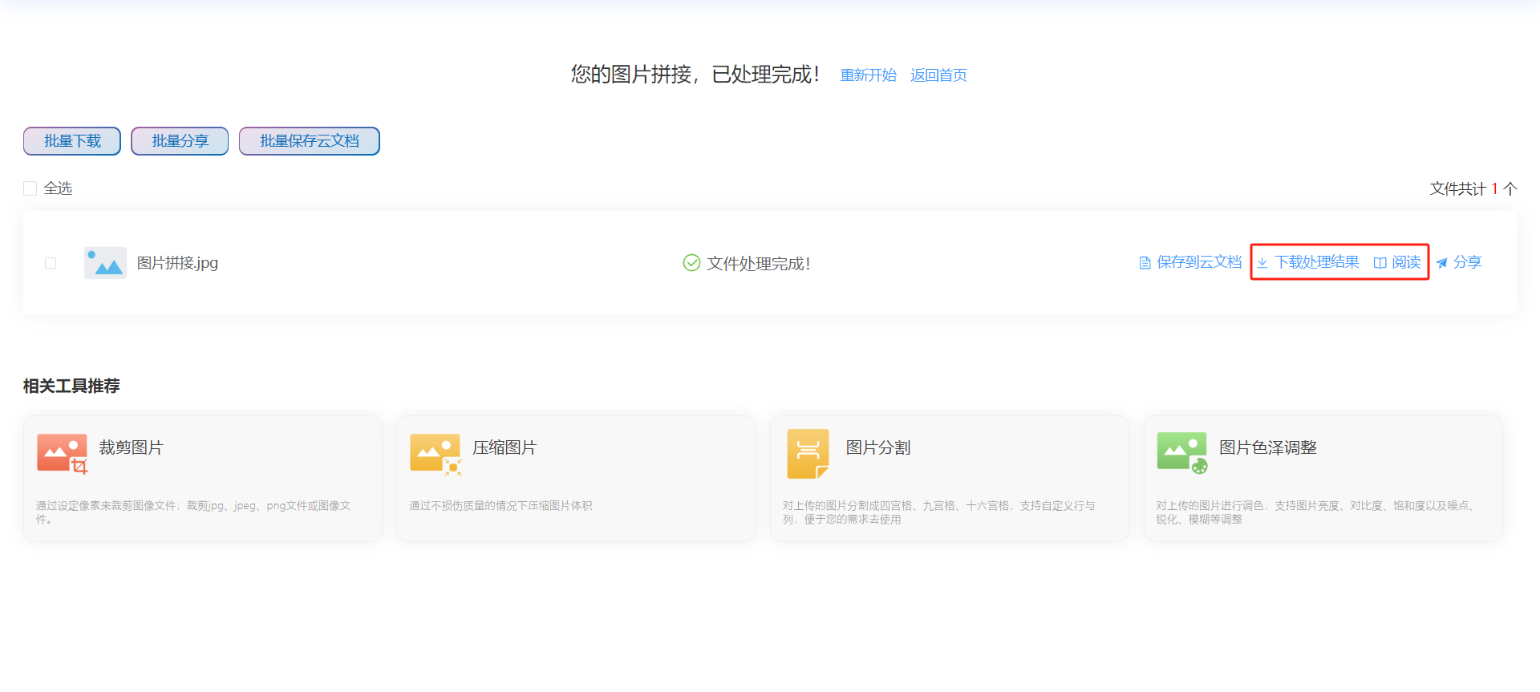
Task: Click the paper-plane share icon
Action: 1441,263
